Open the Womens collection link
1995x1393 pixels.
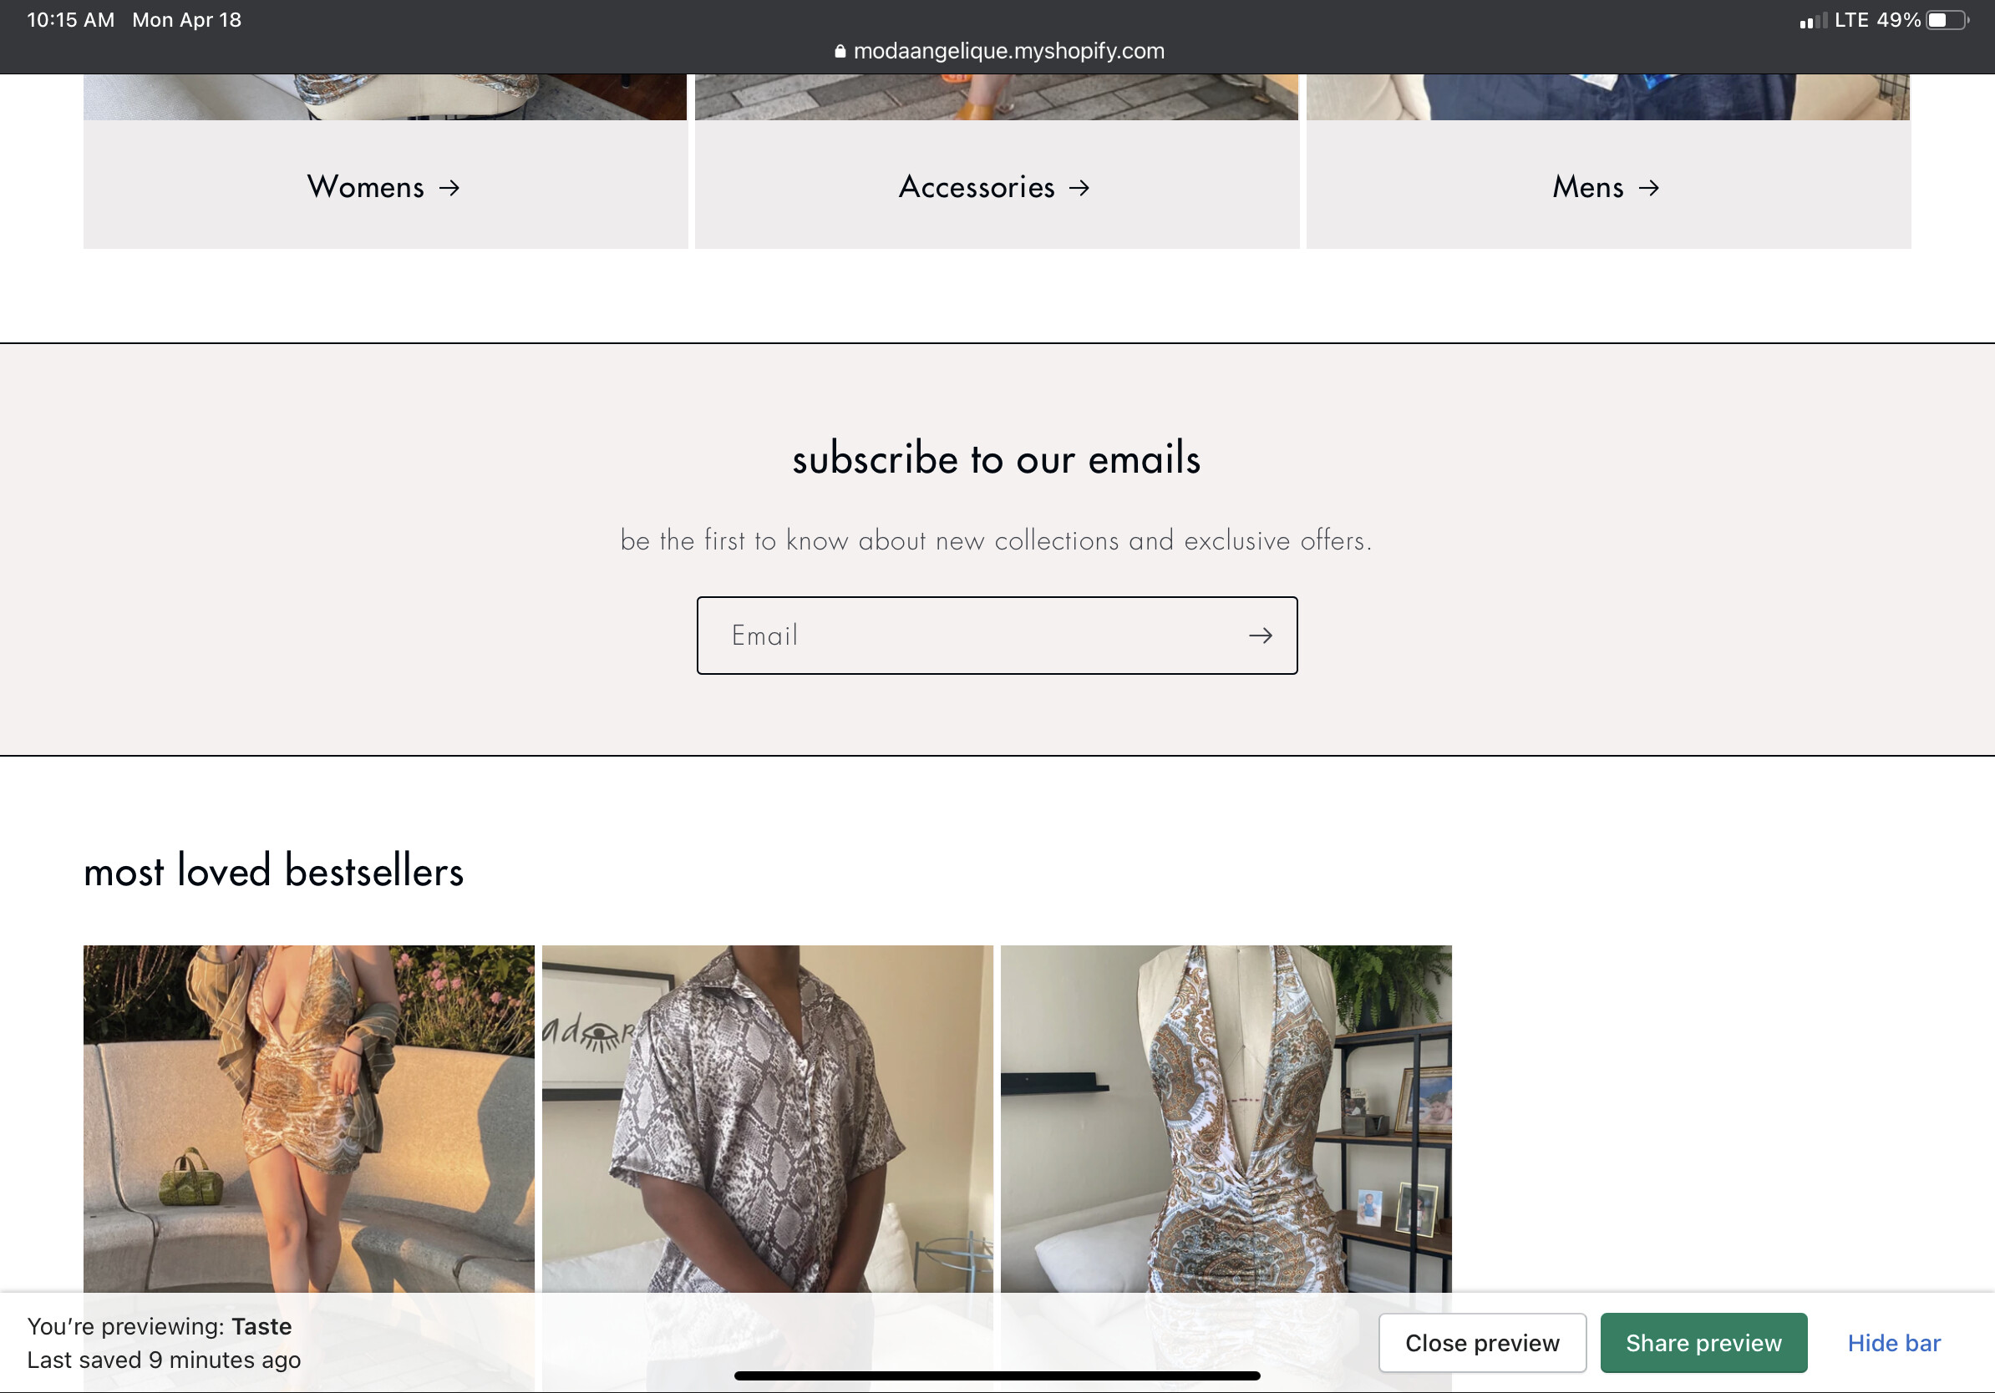coord(383,187)
